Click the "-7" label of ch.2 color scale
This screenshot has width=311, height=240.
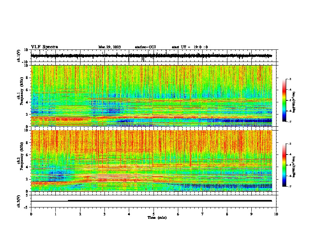pos(289,187)
